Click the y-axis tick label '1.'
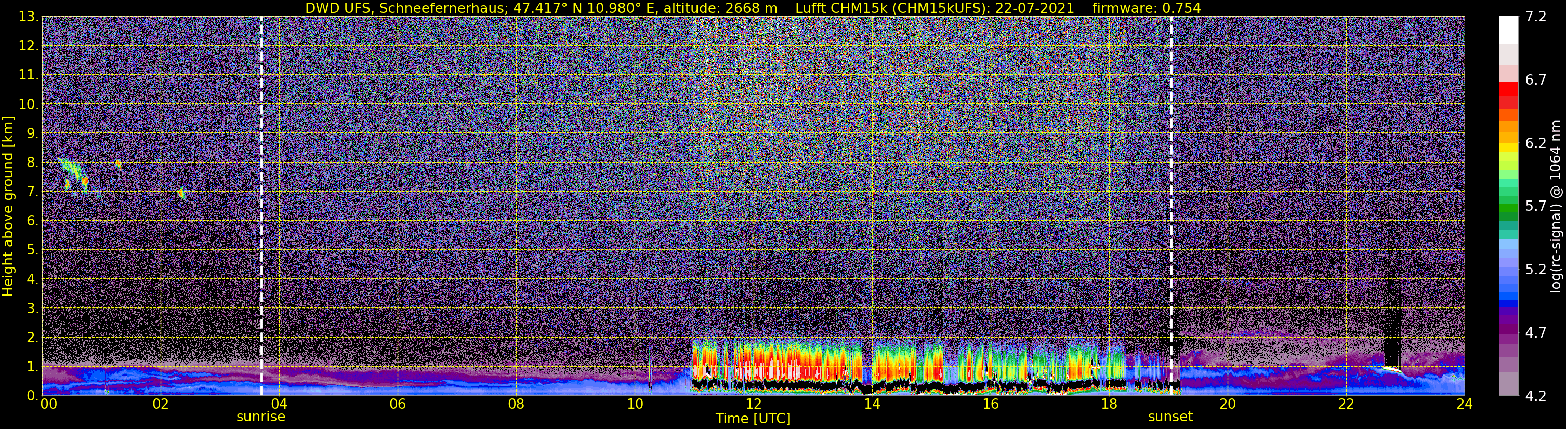 tap(32, 367)
